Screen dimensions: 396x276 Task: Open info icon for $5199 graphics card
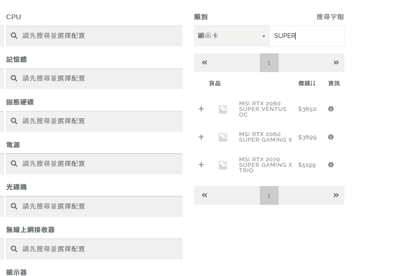pos(331,165)
